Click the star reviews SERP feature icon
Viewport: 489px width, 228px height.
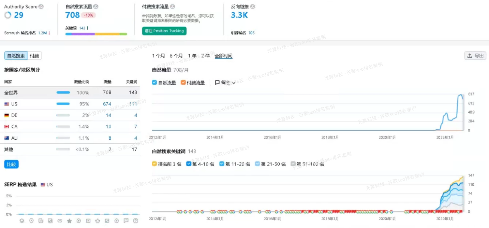[69, 221]
